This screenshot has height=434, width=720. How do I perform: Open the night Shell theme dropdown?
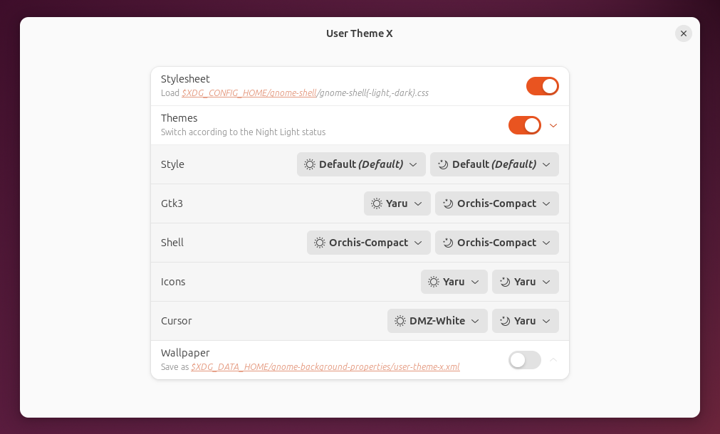(x=496, y=243)
